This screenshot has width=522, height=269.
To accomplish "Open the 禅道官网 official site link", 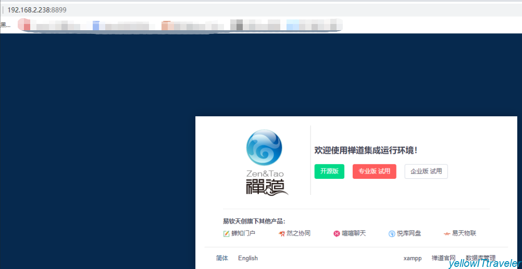I will (443, 258).
